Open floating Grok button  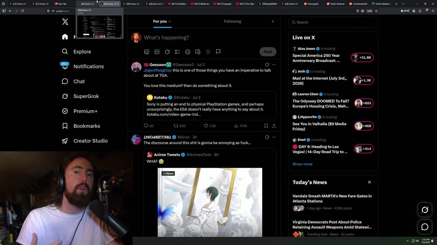(x=425, y=210)
